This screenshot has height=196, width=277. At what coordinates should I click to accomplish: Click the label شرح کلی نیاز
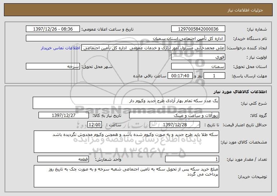click(x=254, y=103)
